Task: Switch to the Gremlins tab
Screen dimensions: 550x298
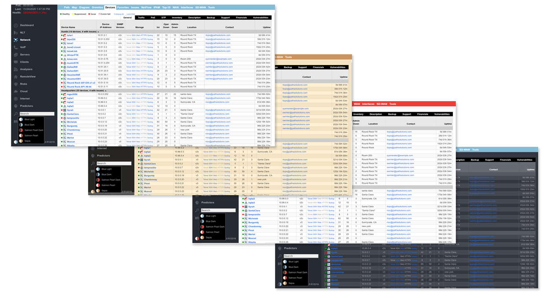Action: point(98,7)
